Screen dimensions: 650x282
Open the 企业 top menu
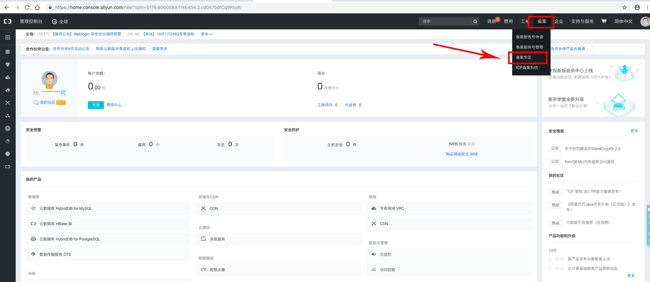coord(559,21)
